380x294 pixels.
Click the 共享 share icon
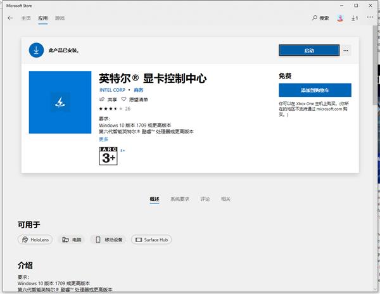click(x=108, y=99)
